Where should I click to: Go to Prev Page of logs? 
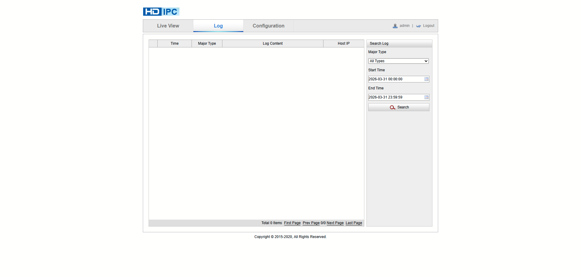click(x=311, y=223)
